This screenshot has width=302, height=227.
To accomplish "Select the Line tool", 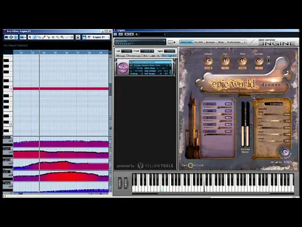I will point(67,37).
